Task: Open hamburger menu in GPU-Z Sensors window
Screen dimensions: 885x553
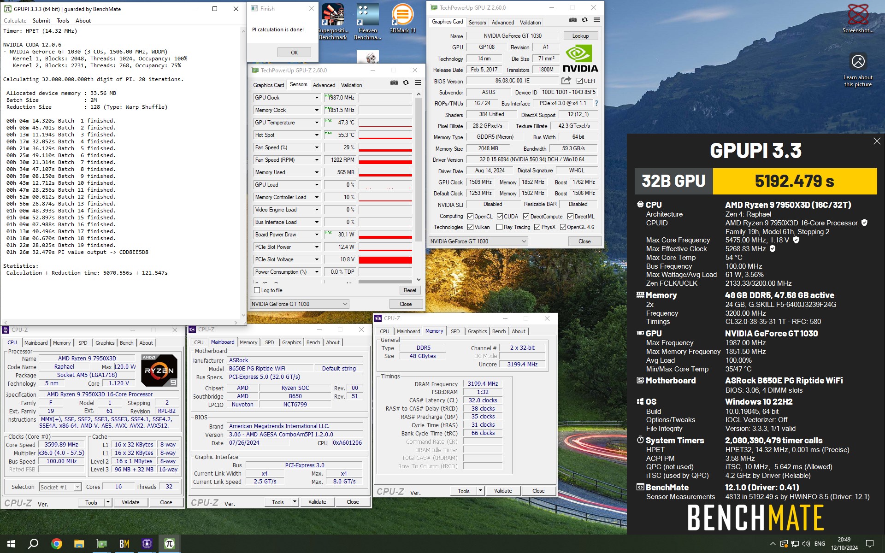Action: [418, 83]
